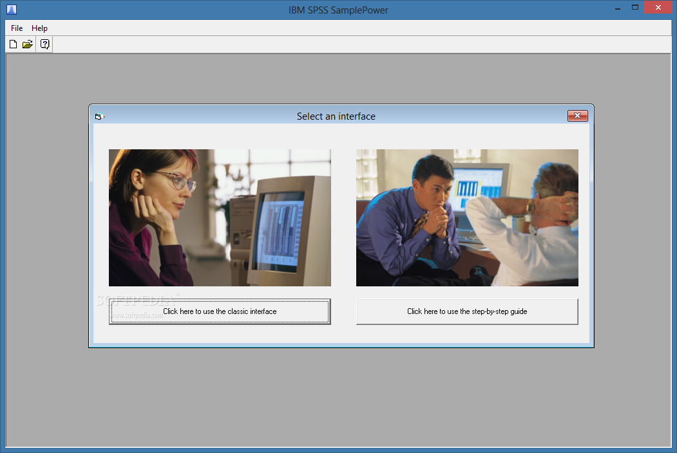Image resolution: width=677 pixels, height=453 pixels.
Task: Click the small icon in Select an interface dialog title
Action: [99, 116]
